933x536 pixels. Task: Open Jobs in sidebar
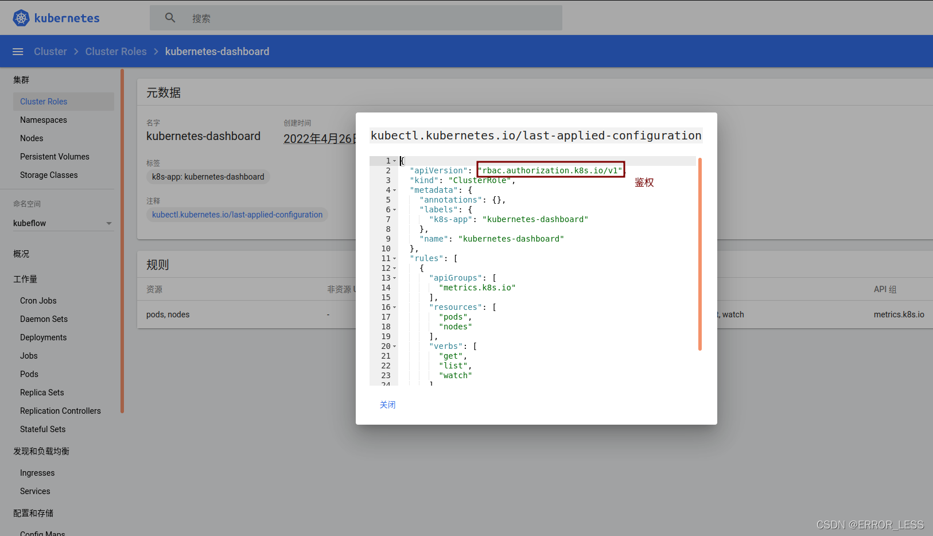[x=29, y=356]
